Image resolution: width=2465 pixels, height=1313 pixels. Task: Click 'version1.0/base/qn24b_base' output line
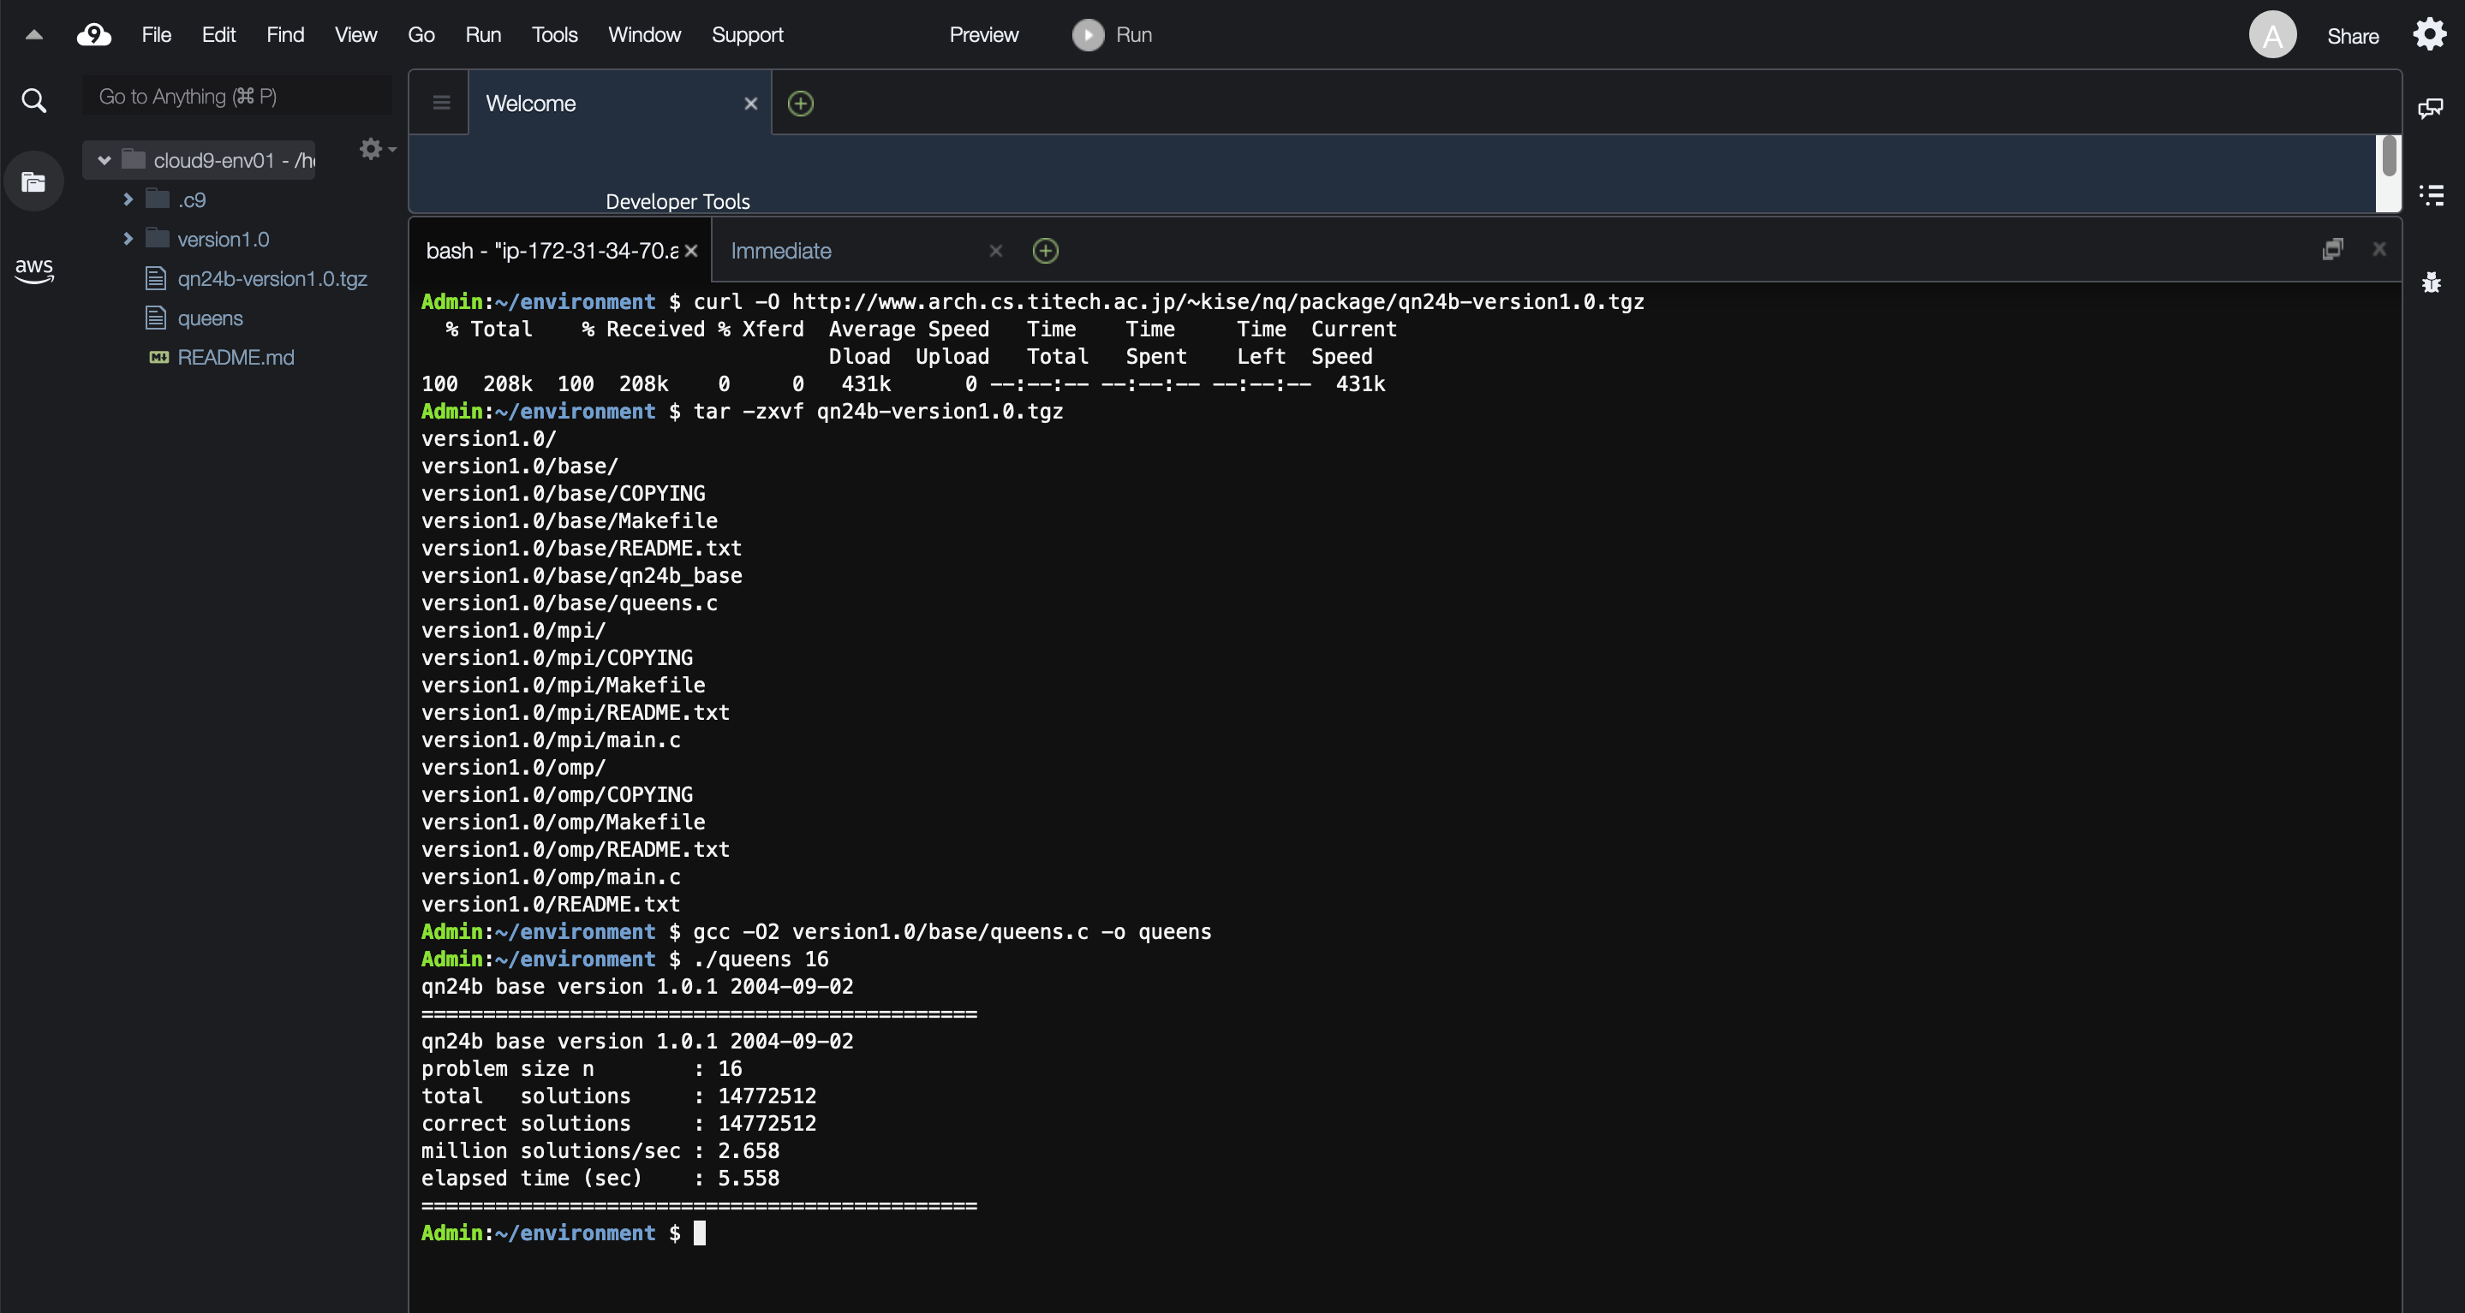click(581, 576)
